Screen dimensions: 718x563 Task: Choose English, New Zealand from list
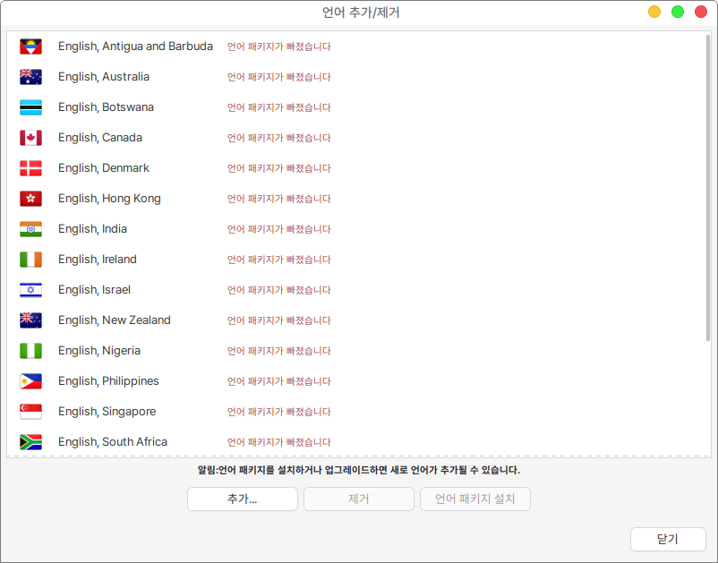point(114,320)
